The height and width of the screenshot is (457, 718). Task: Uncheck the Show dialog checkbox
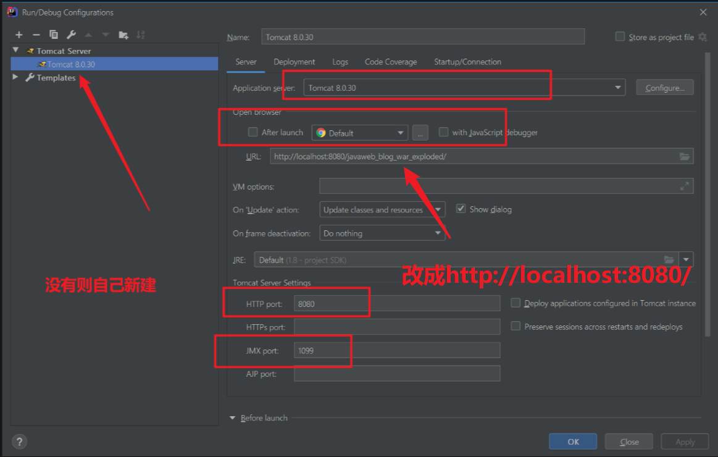click(461, 209)
